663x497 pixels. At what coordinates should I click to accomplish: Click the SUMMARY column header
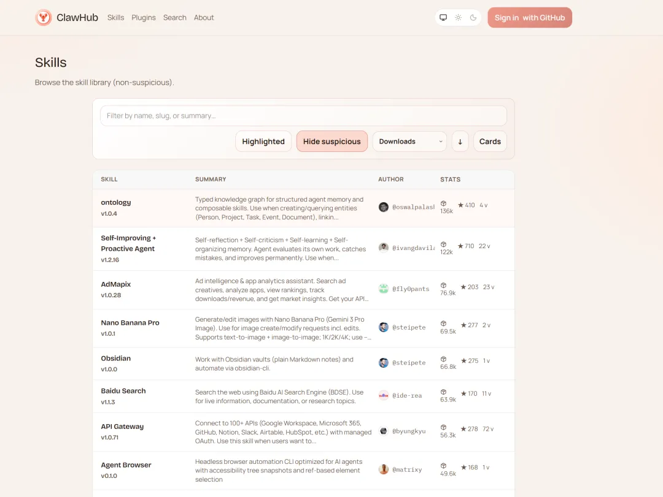tap(211, 180)
